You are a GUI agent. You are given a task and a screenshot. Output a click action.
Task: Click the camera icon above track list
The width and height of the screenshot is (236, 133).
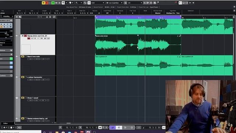coord(47,17)
